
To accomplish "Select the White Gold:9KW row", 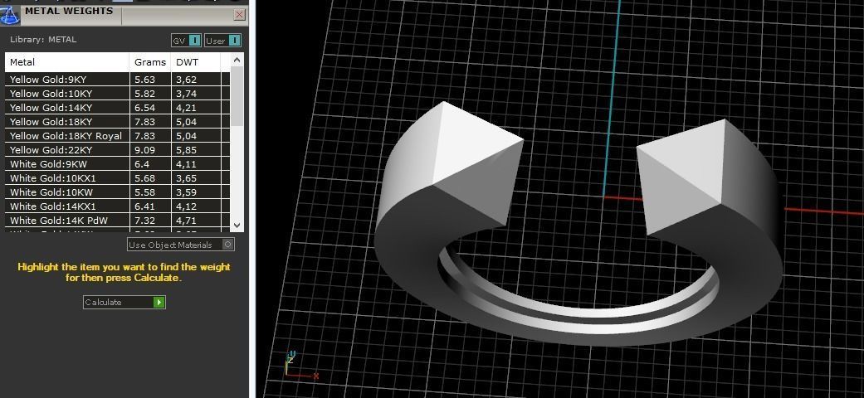I will click(x=117, y=164).
